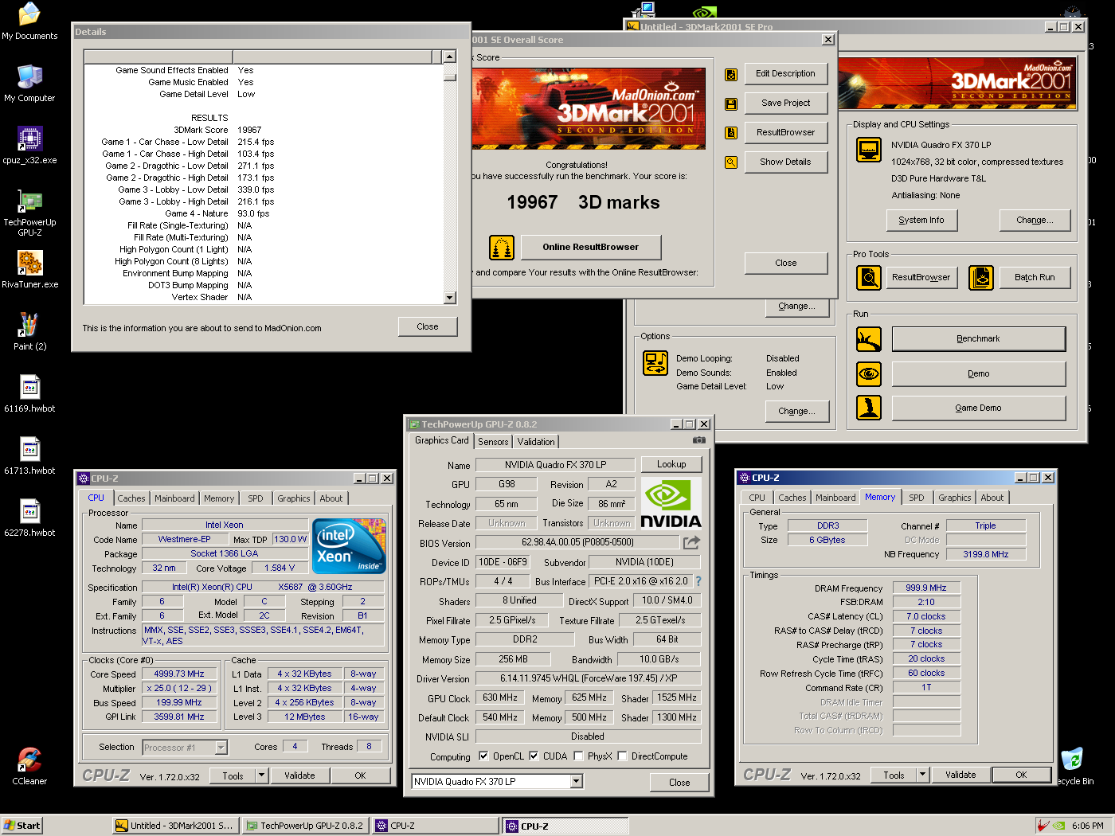Open the TechPowerUp GPU-Z desktop shortcut
Viewport: 1115px width, 836px height.
click(29, 213)
